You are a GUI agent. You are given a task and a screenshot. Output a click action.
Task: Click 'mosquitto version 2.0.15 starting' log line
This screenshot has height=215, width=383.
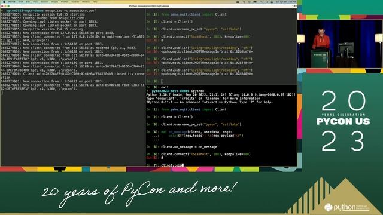tap(42, 14)
